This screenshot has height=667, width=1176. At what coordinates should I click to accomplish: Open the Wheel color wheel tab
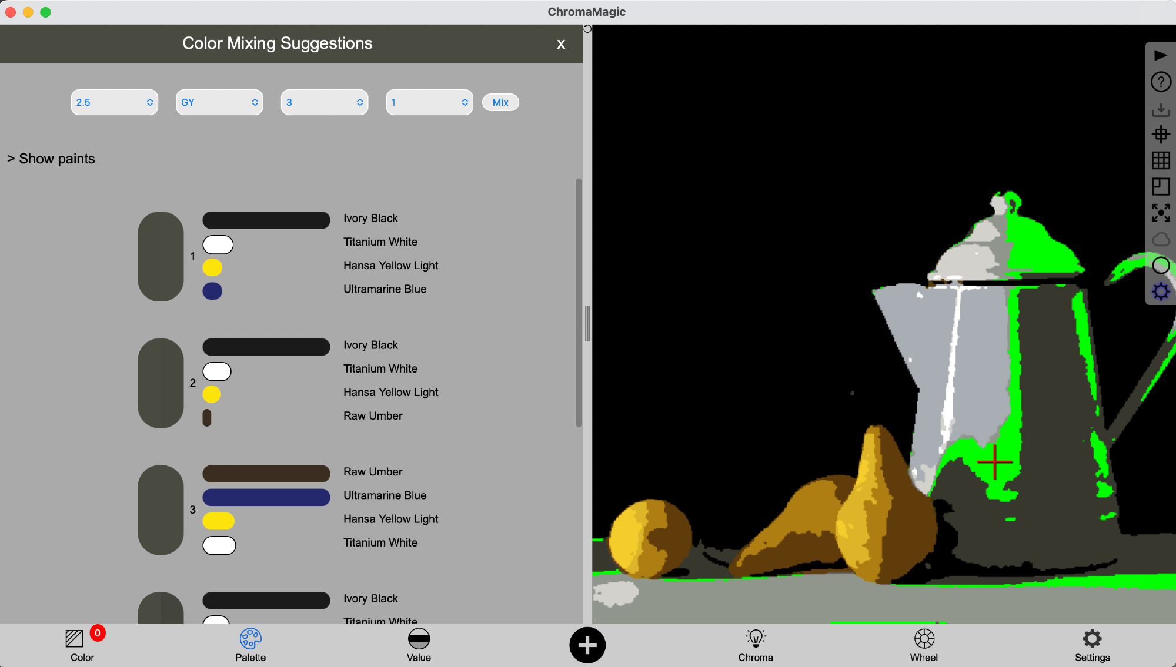(924, 644)
